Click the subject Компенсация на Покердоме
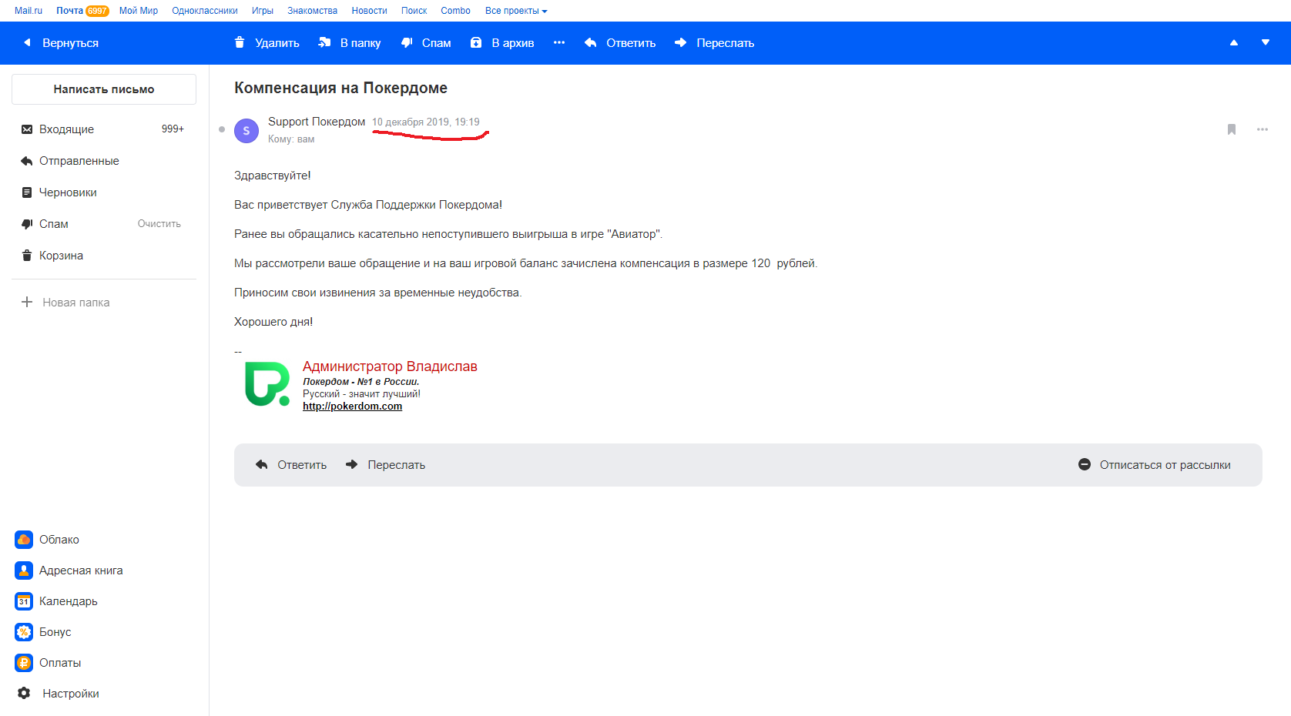 pos(341,88)
